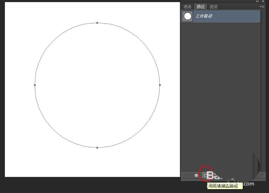Screen dimensions: 269x193
Task: Click the work path circle thumbnail
Action: pyautogui.click(x=188, y=16)
